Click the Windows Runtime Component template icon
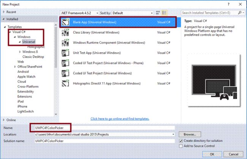 65,43
